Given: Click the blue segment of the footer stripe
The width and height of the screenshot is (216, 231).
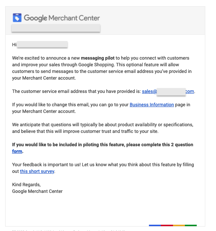Looking at the screenshot, I should point(155,225).
